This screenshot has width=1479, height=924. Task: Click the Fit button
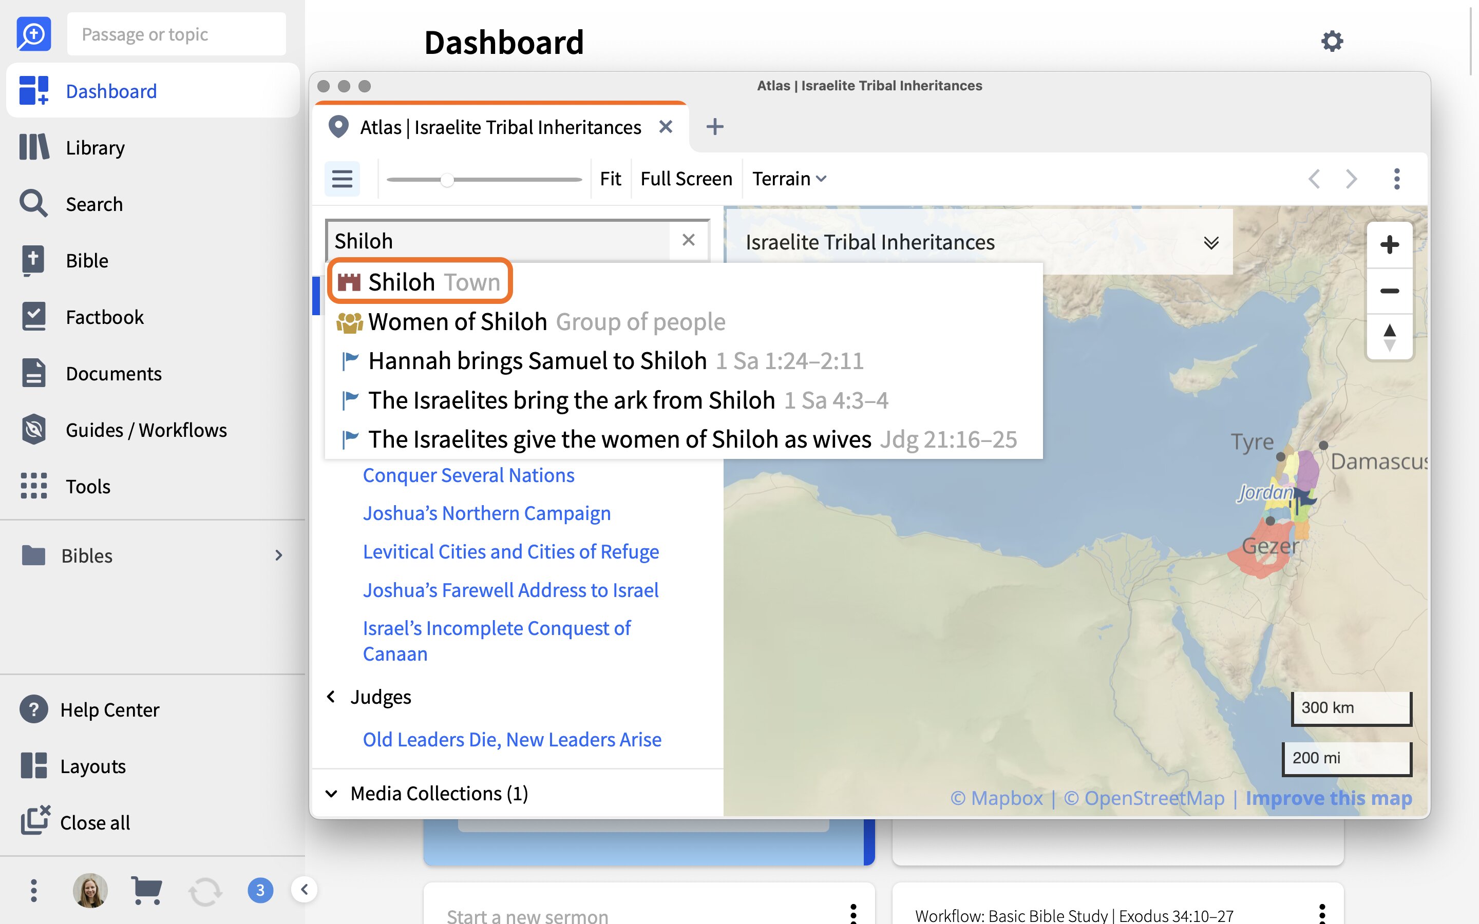pos(611,179)
